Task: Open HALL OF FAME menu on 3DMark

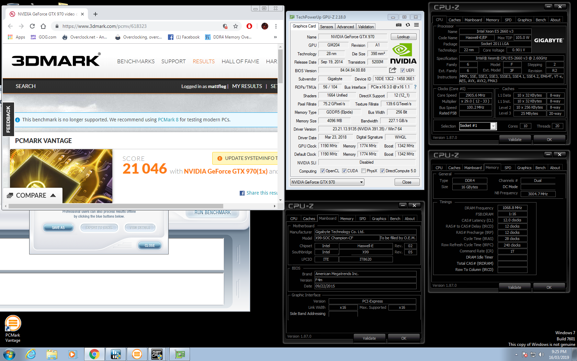Action: click(x=240, y=62)
